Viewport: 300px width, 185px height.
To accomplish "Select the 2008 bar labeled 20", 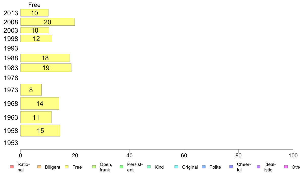I will tap(48, 22).
